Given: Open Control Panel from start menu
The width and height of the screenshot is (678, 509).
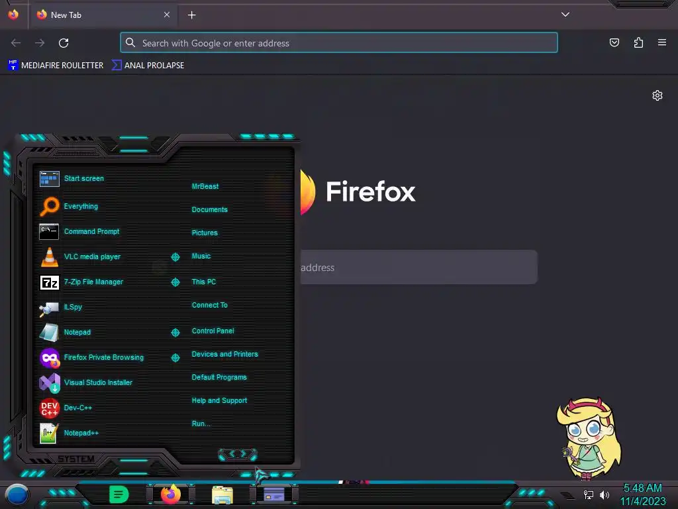Looking at the screenshot, I should click(x=213, y=331).
